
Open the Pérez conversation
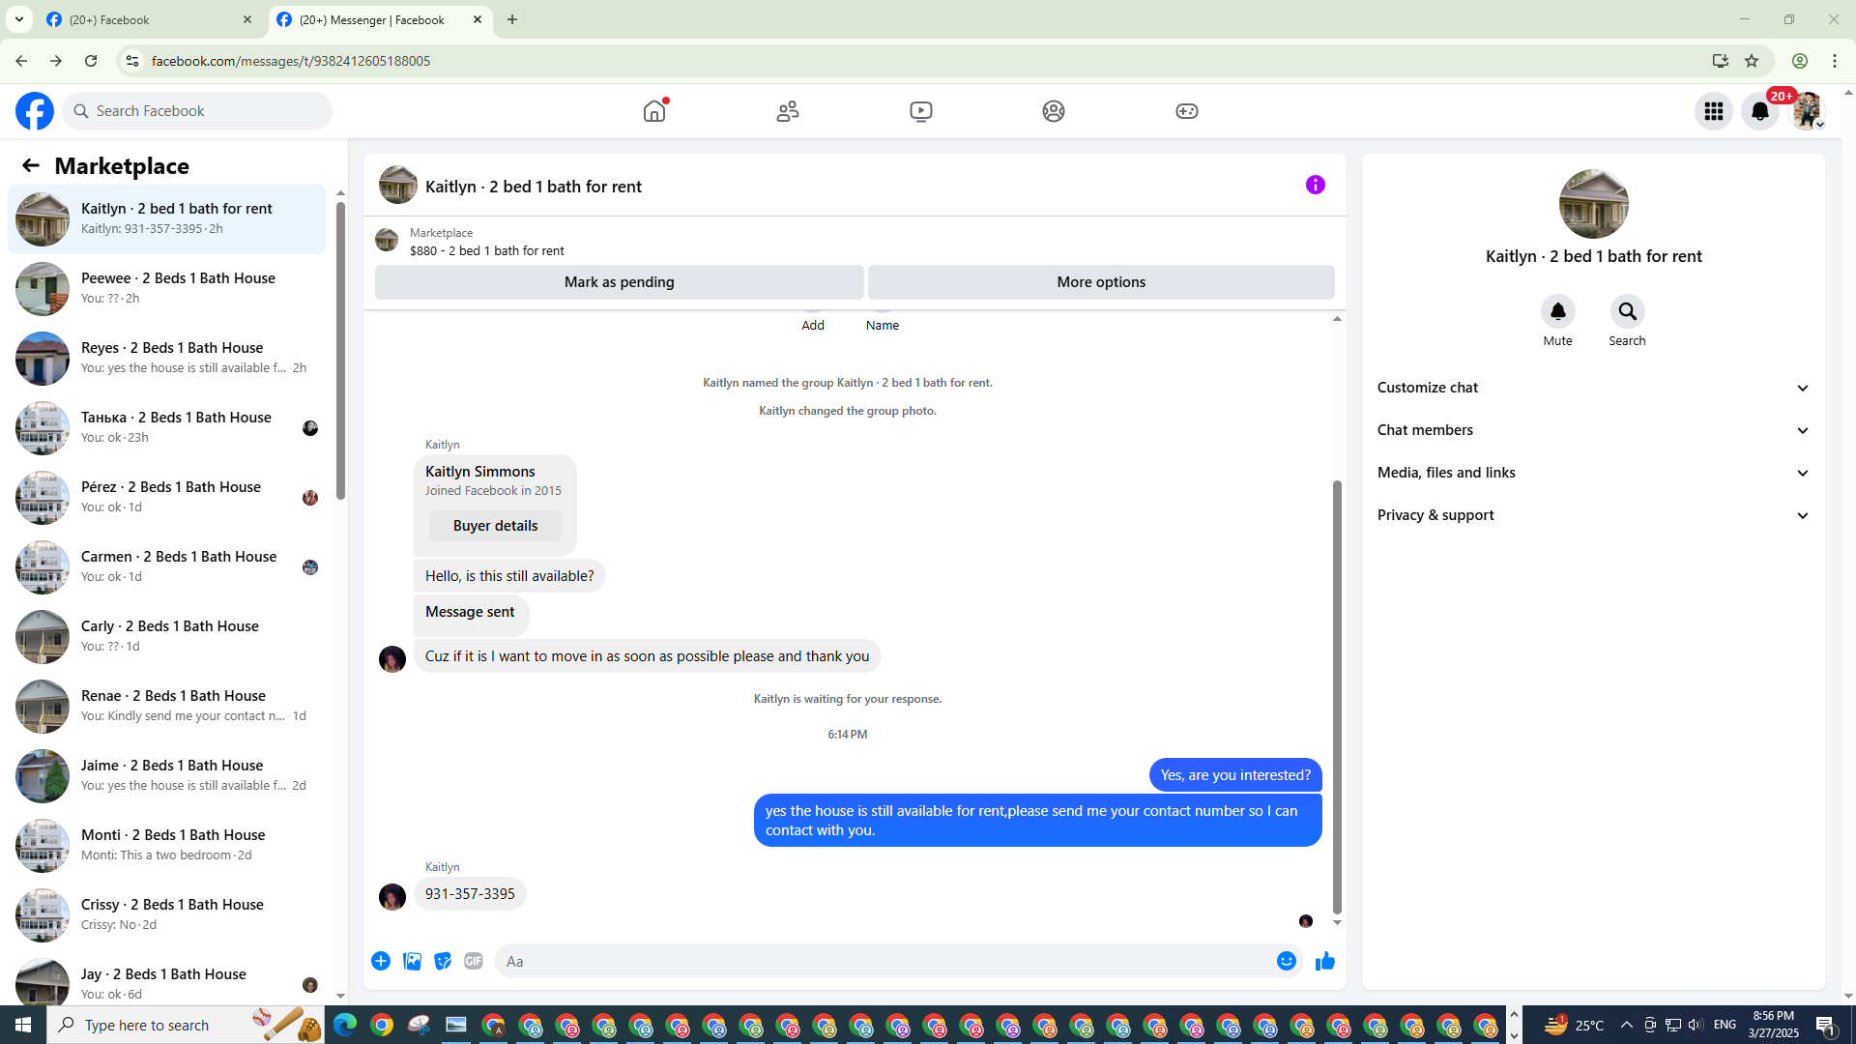point(167,497)
